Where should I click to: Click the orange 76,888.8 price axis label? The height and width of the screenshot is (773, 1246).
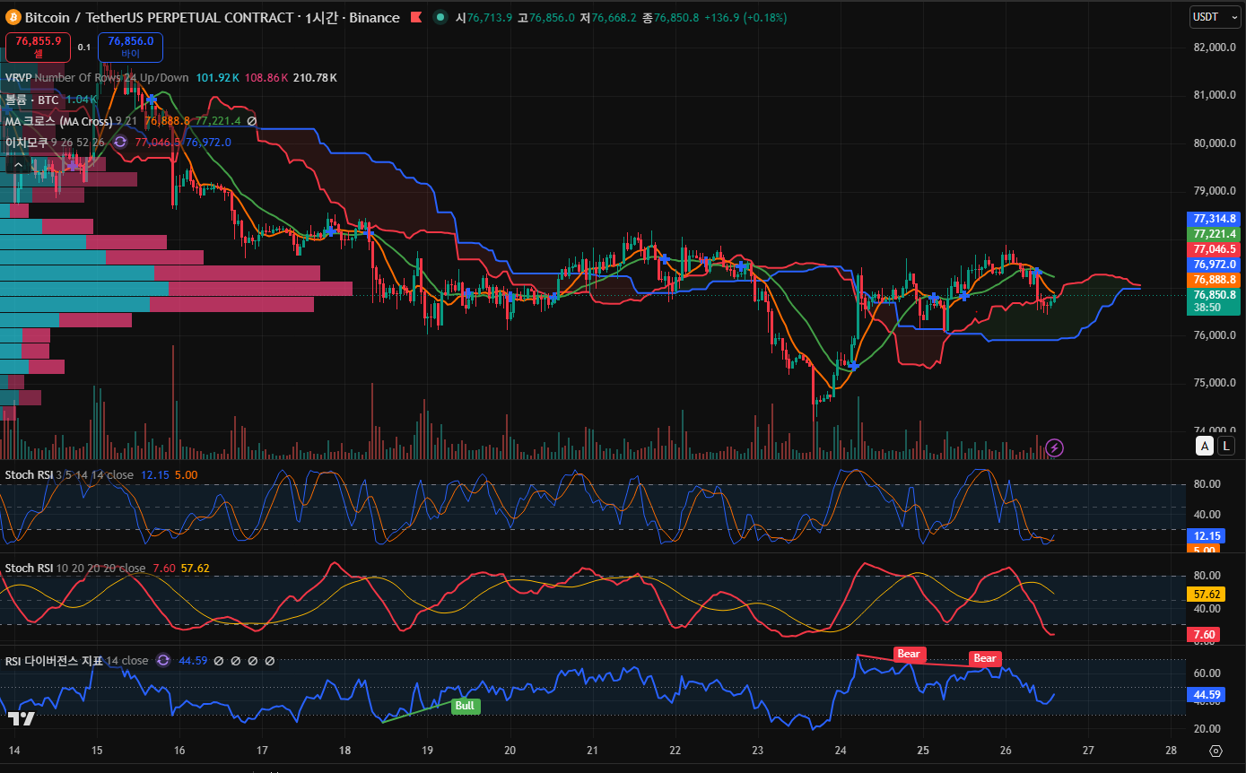1213,279
